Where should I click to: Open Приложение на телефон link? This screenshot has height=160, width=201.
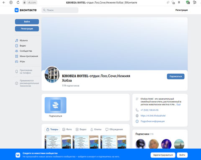coord(26,72)
